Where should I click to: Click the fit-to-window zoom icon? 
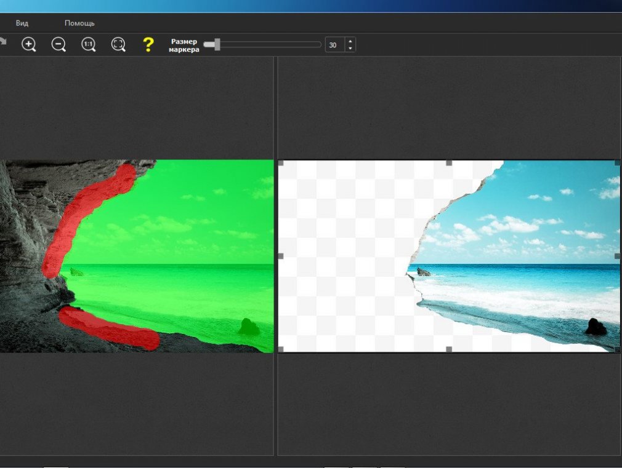point(118,44)
